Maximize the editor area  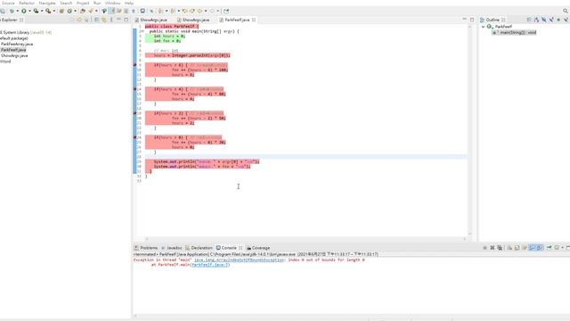(472, 20)
